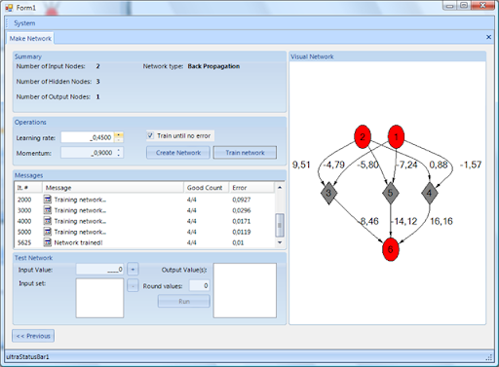Increase Momentum with up arrow

point(119,150)
